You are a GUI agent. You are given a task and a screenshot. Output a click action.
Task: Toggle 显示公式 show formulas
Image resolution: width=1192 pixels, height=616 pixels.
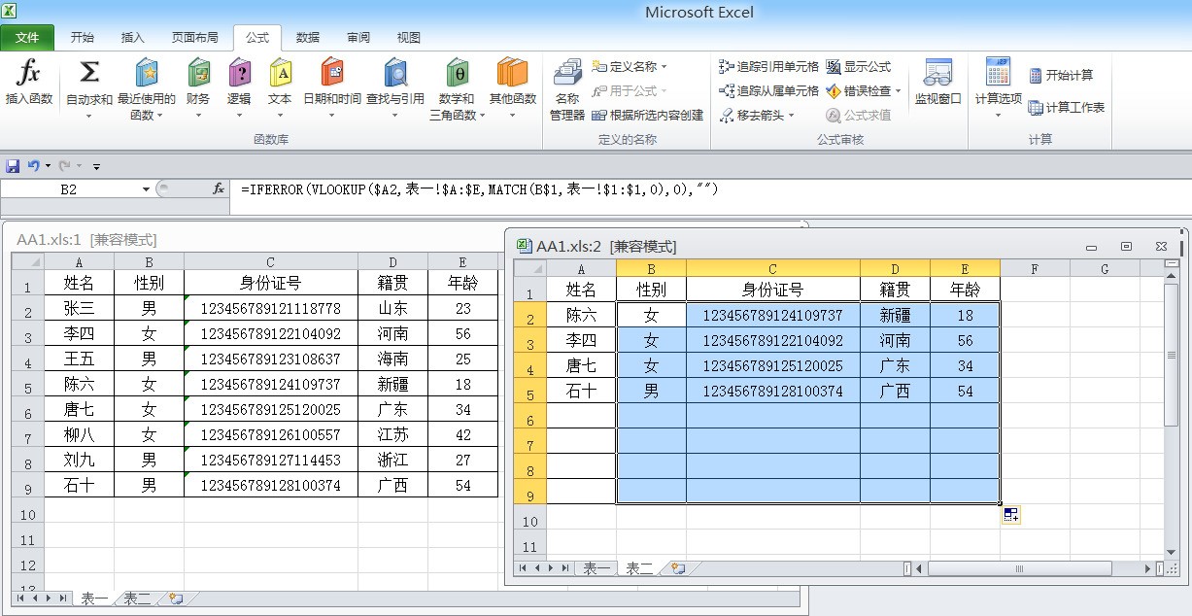(x=859, y=67)
